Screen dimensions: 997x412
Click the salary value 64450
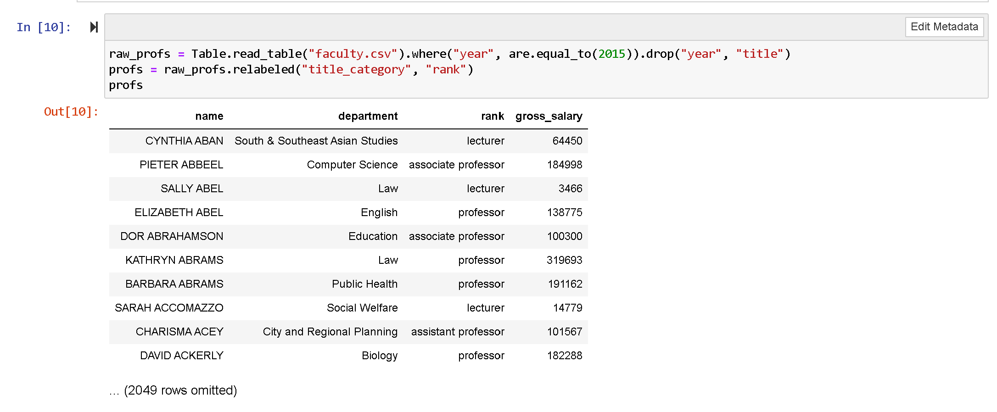tap(567, 141)
